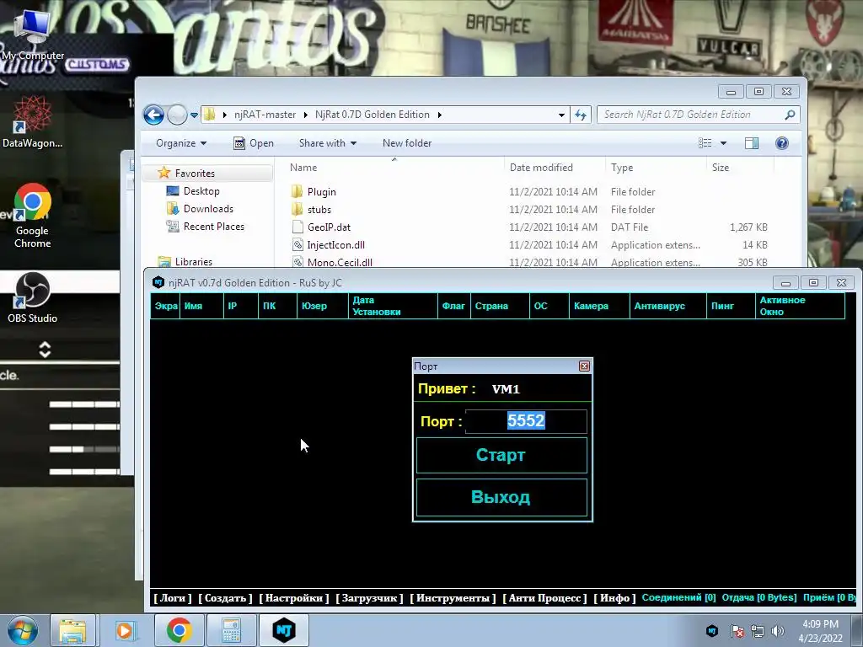863x647 pixels.
Task: Close the Порт dialog with red X
Action: tap(585, 366)
